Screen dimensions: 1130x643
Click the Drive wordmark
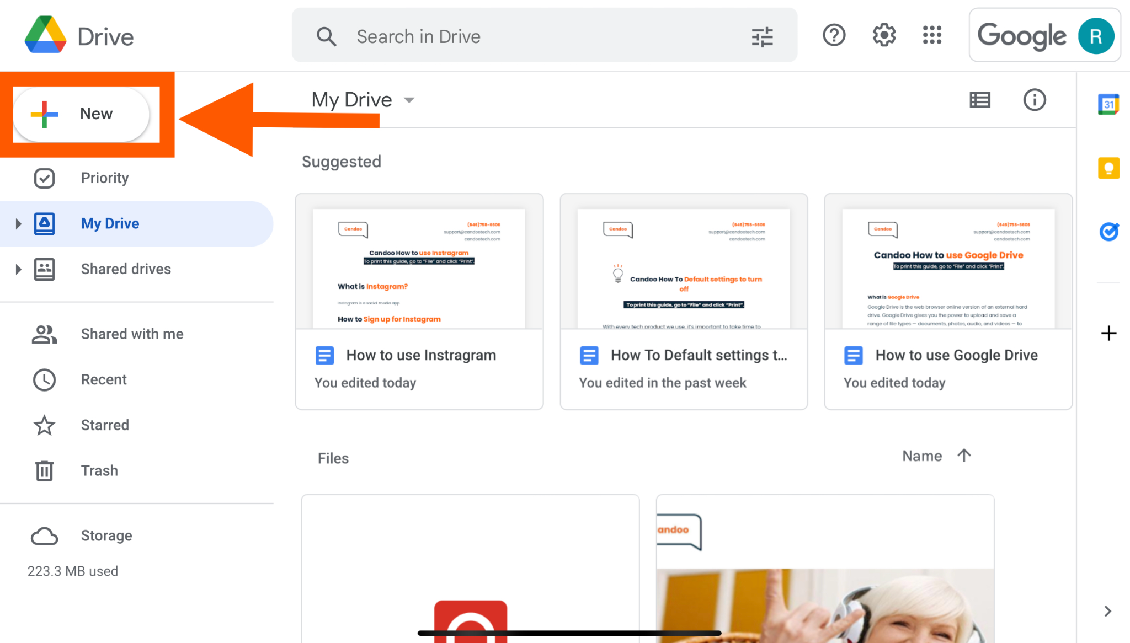click(x=105, y=37)
